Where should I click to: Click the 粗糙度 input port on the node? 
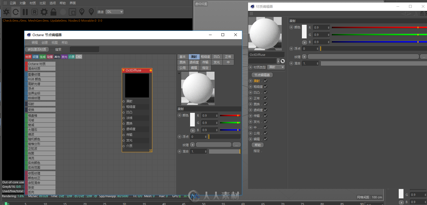tap(124, 107)
